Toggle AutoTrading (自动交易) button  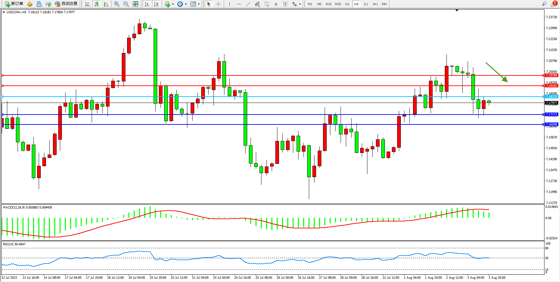[66, 4]
